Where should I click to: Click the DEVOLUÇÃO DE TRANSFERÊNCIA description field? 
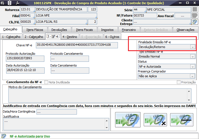[61, 9]
